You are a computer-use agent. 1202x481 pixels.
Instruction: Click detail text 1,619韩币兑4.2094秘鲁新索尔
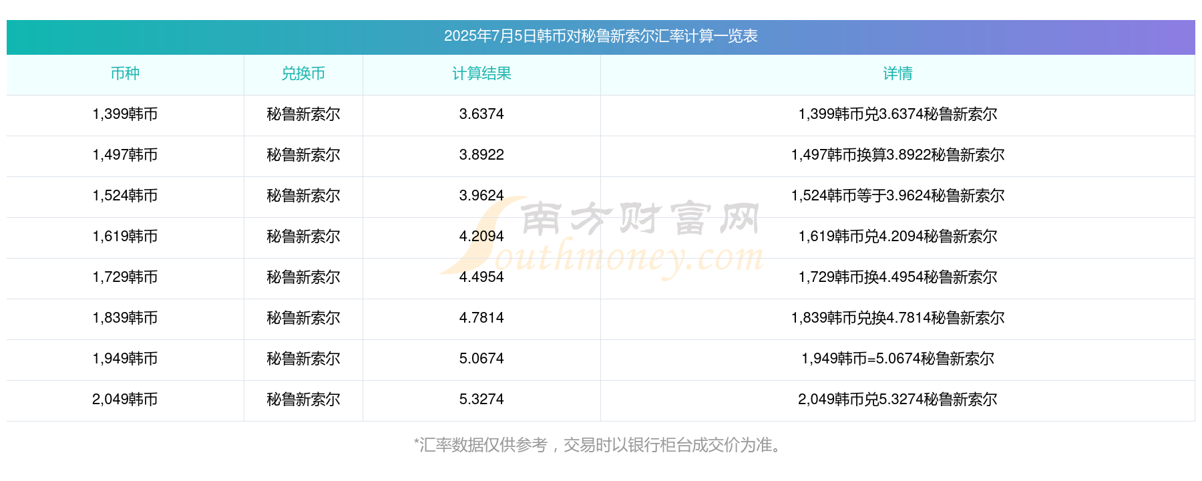point(897,236)
